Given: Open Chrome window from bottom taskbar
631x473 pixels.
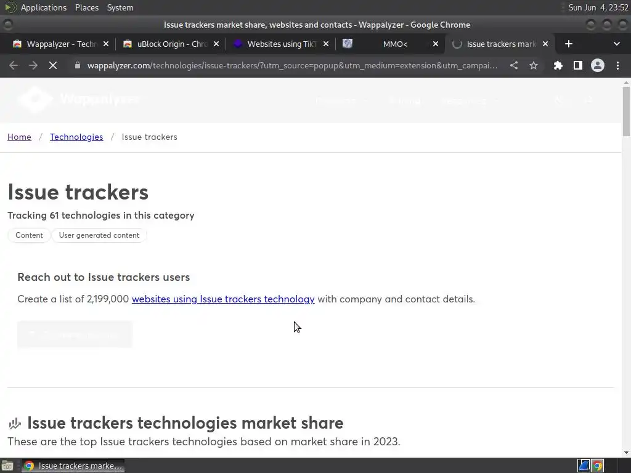Looking at the screenshot, I should pyautogui.click(x=73, y=466).
